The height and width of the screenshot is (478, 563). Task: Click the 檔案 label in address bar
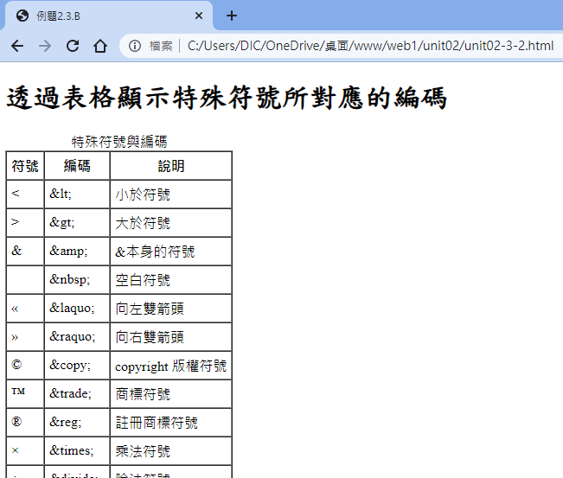coord(161,46)
